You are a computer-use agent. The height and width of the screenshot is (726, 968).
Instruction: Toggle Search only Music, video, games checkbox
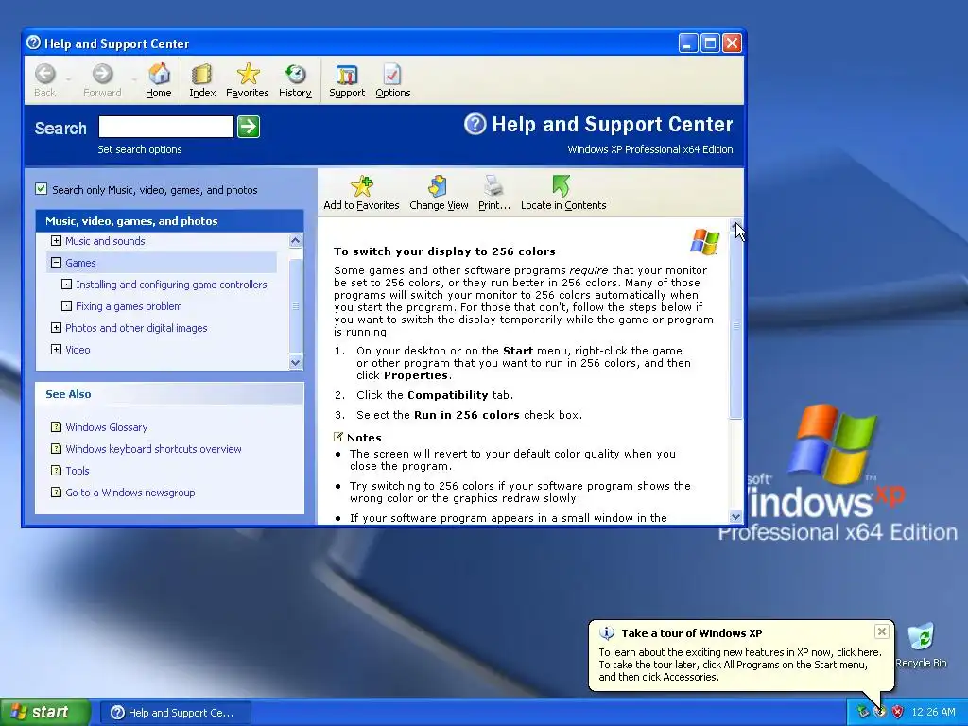coord(42,189)
